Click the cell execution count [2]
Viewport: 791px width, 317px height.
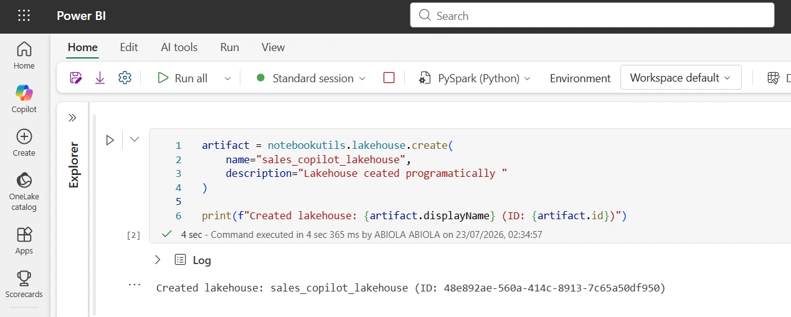coord(133,235)
